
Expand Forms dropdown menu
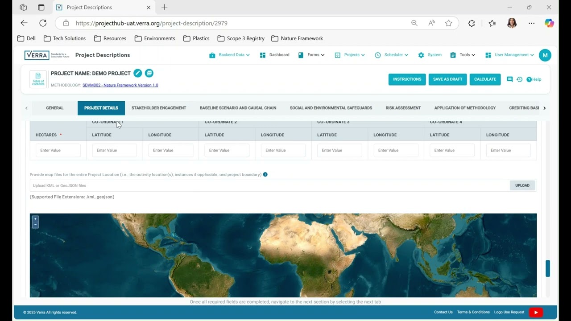[x=311, y=55]
